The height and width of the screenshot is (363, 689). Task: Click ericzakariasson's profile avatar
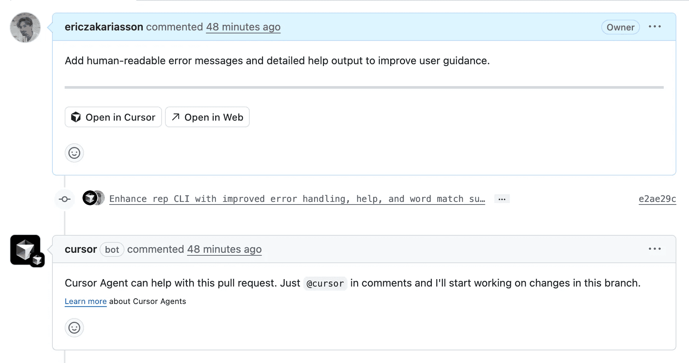pos(25,27)
